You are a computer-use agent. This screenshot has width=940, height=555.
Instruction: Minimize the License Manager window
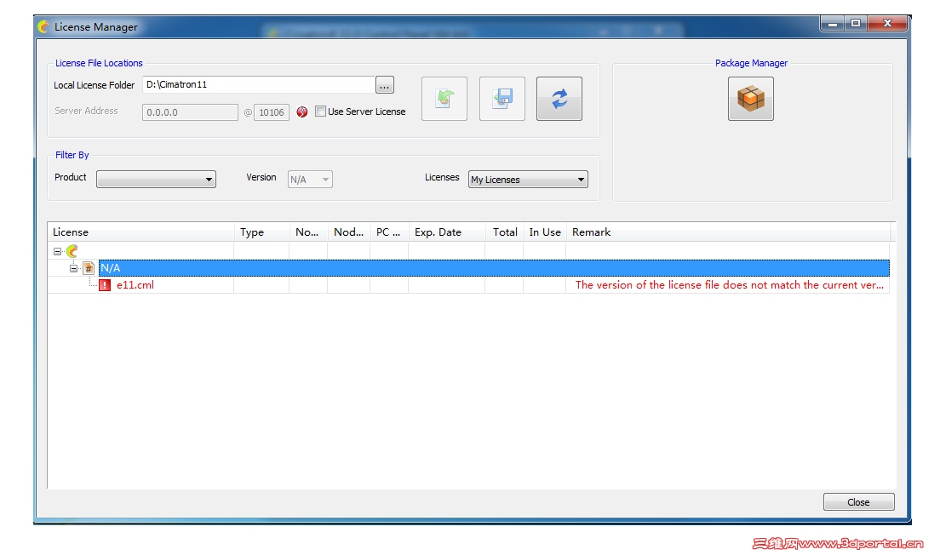(x=832, y=23)
